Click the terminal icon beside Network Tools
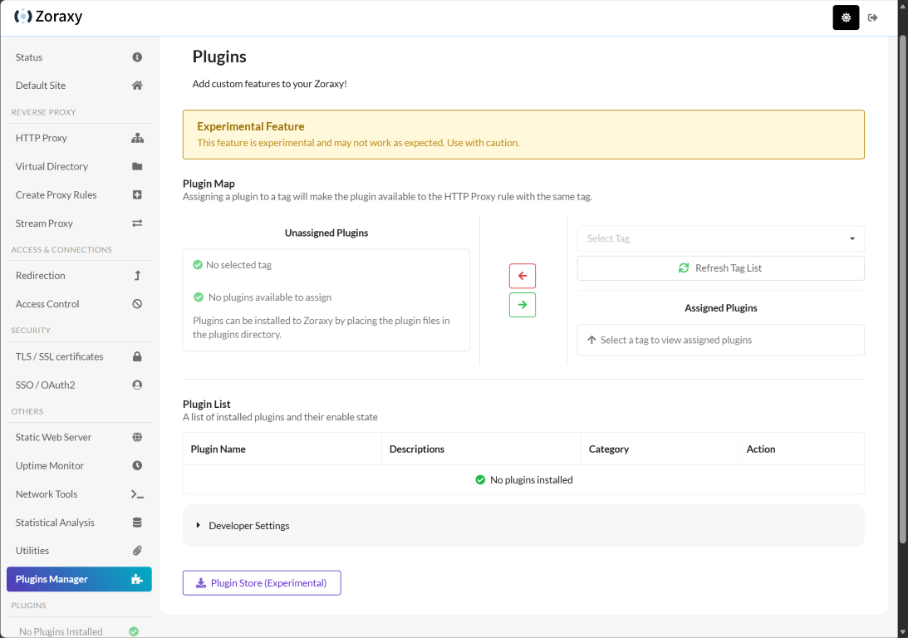Viewport: 908px width, 638px height. [137, 494]
